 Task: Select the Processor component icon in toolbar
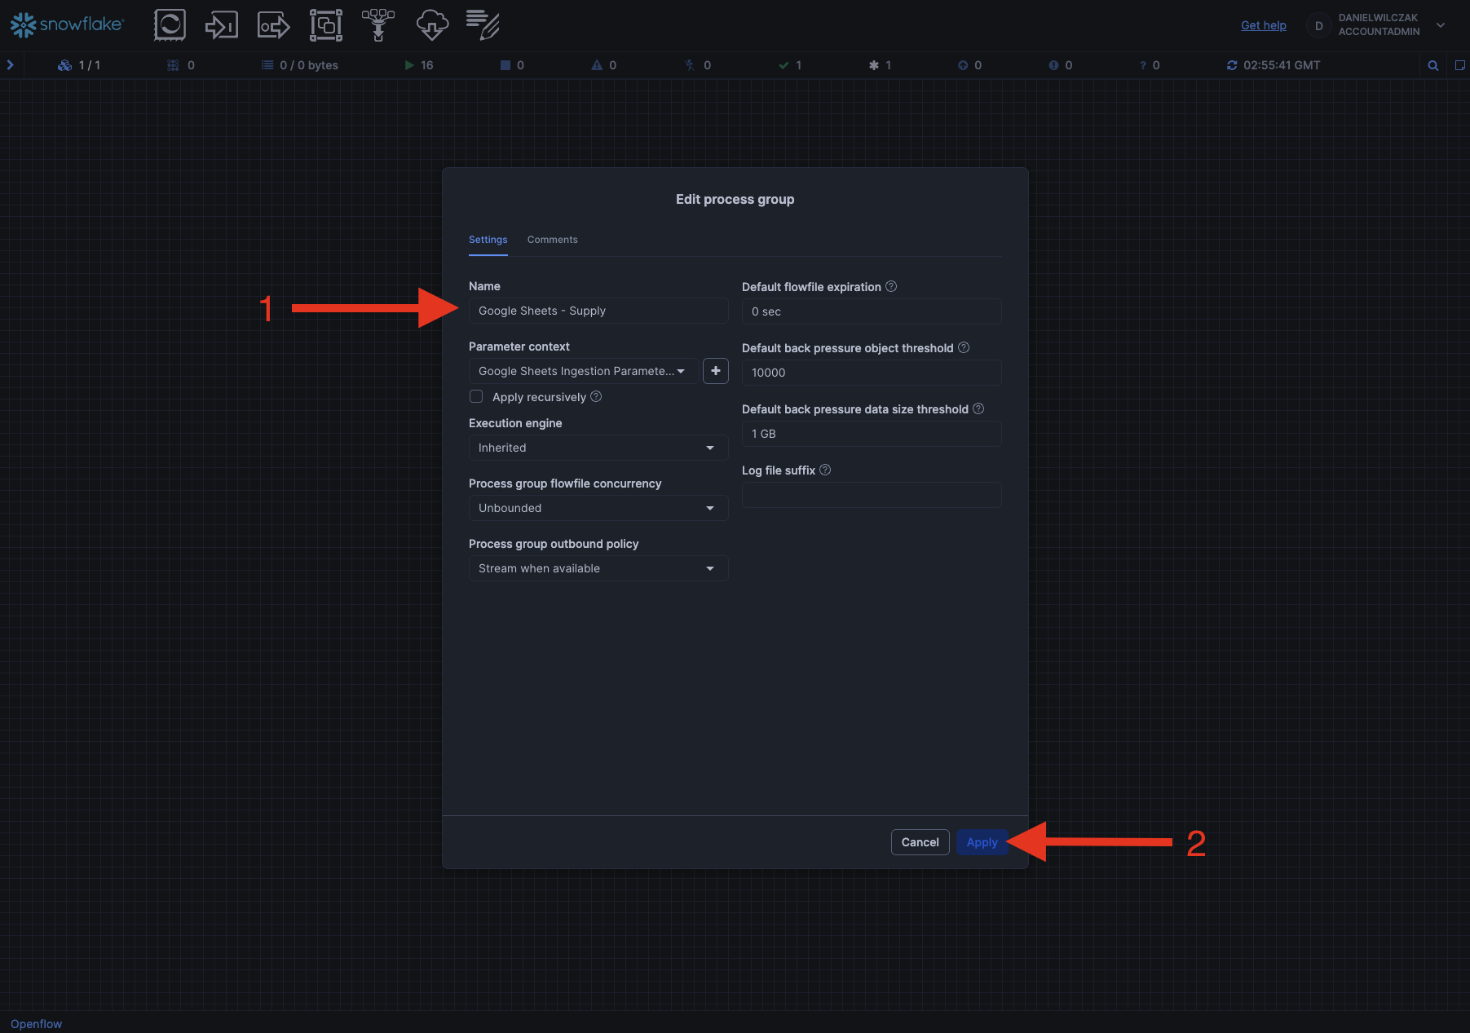(170, 25)
